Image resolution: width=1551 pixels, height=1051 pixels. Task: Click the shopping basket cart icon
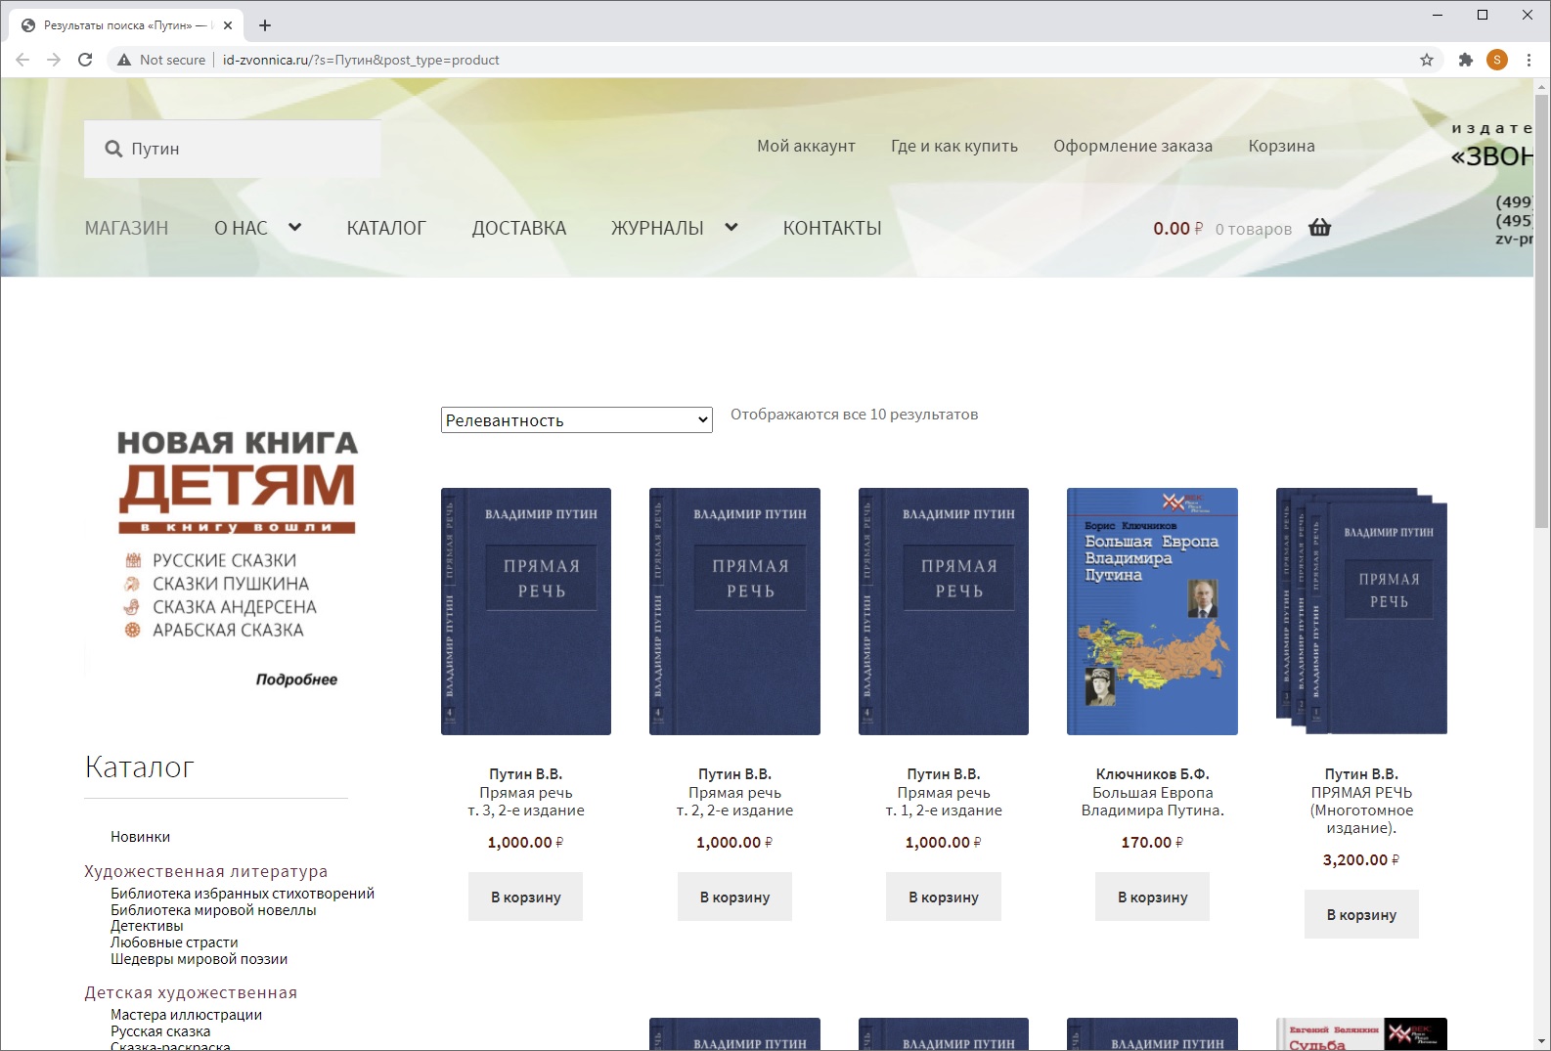[x=1319, y=228]
